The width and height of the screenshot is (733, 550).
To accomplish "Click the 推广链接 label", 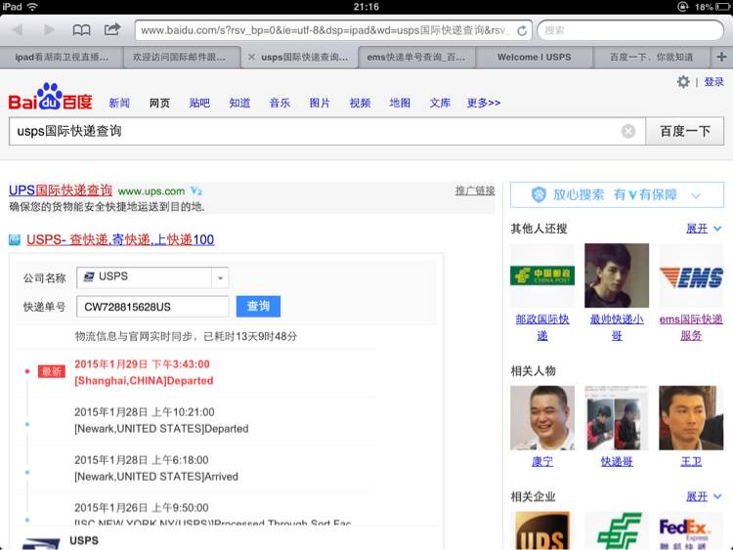I will (x=475, y=190).
